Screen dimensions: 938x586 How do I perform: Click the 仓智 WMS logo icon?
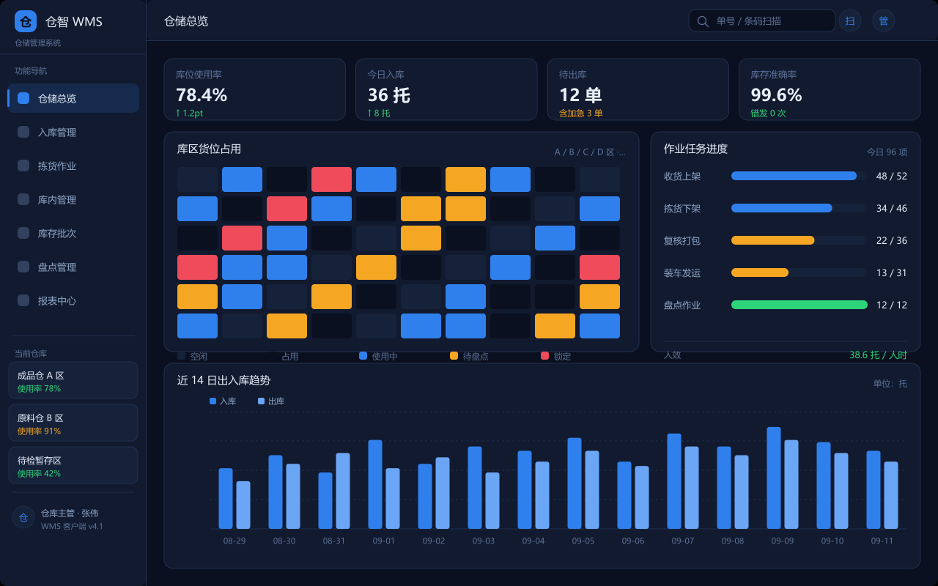pos(26,21)
